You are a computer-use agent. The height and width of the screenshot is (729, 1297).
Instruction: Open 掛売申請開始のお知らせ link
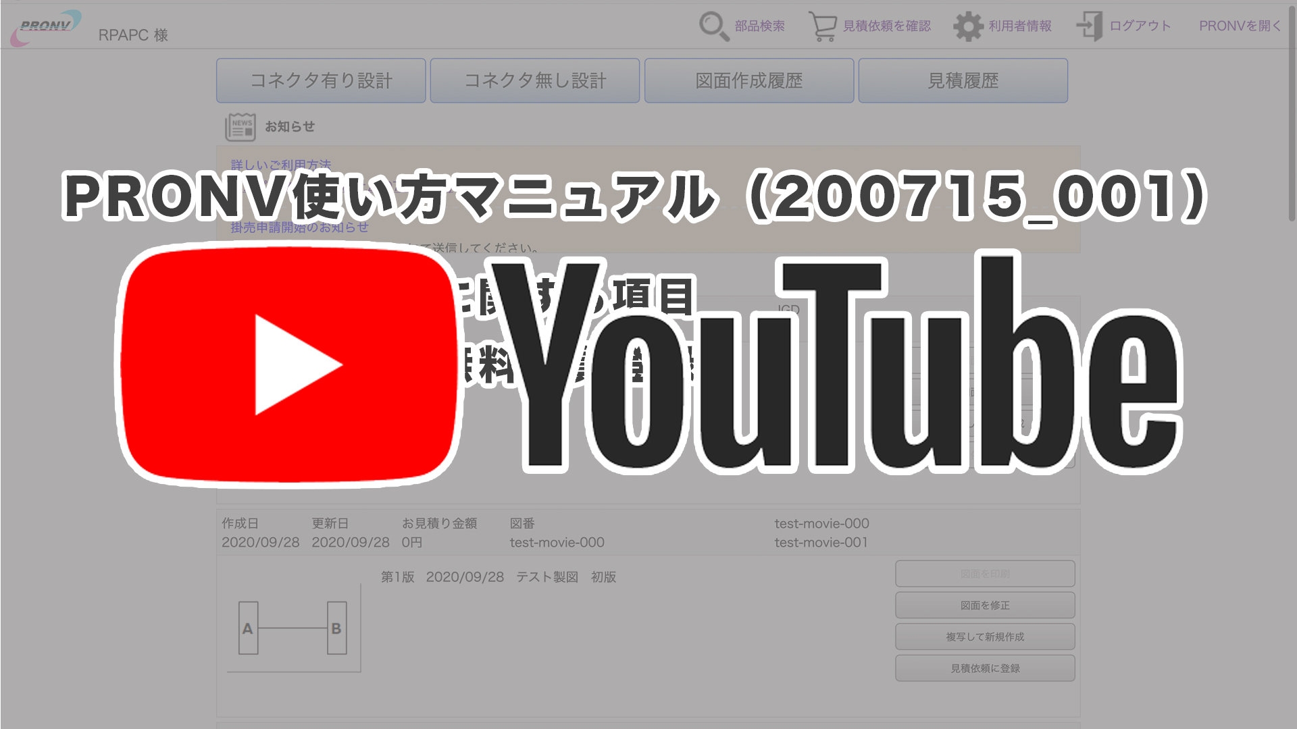(299, 227)
